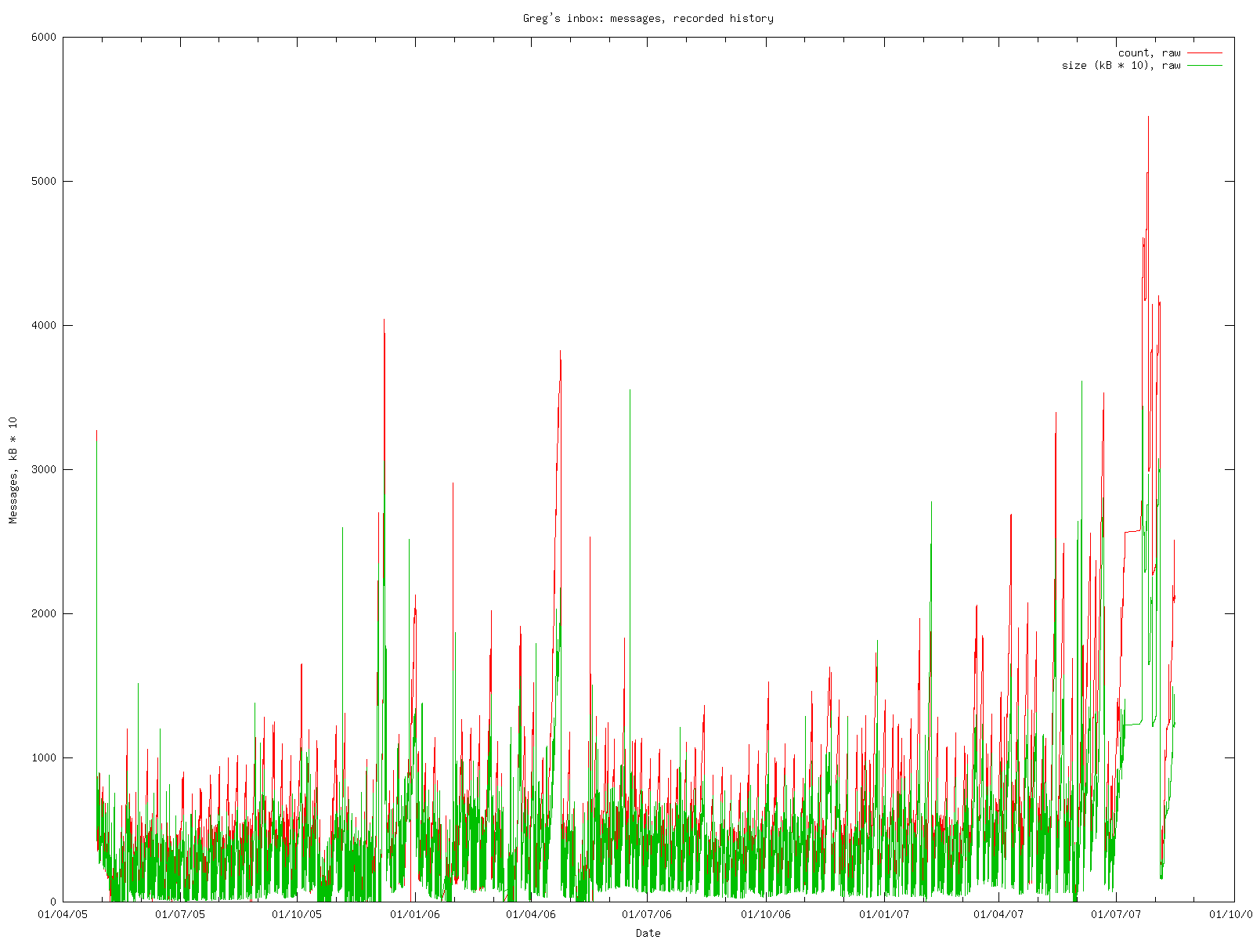The width and height of the screenshot is (1253, 940).
Task: Click the y-axis value 6000
Action: (44, 37)
